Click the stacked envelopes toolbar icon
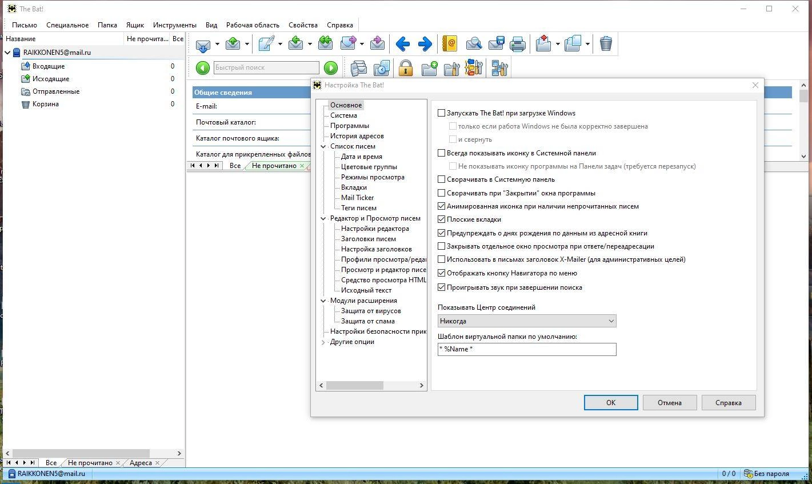Screen dimensions: 812x484 point(359,69)
